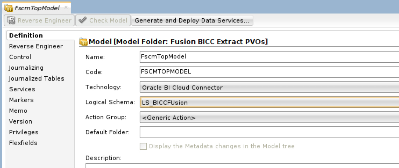Select the Journalizing side tab
The width and height of the screenshot is (399, 168).
click(x=26, y=68)
